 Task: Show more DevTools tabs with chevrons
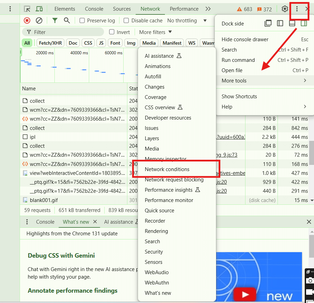(x=208, y=9)
